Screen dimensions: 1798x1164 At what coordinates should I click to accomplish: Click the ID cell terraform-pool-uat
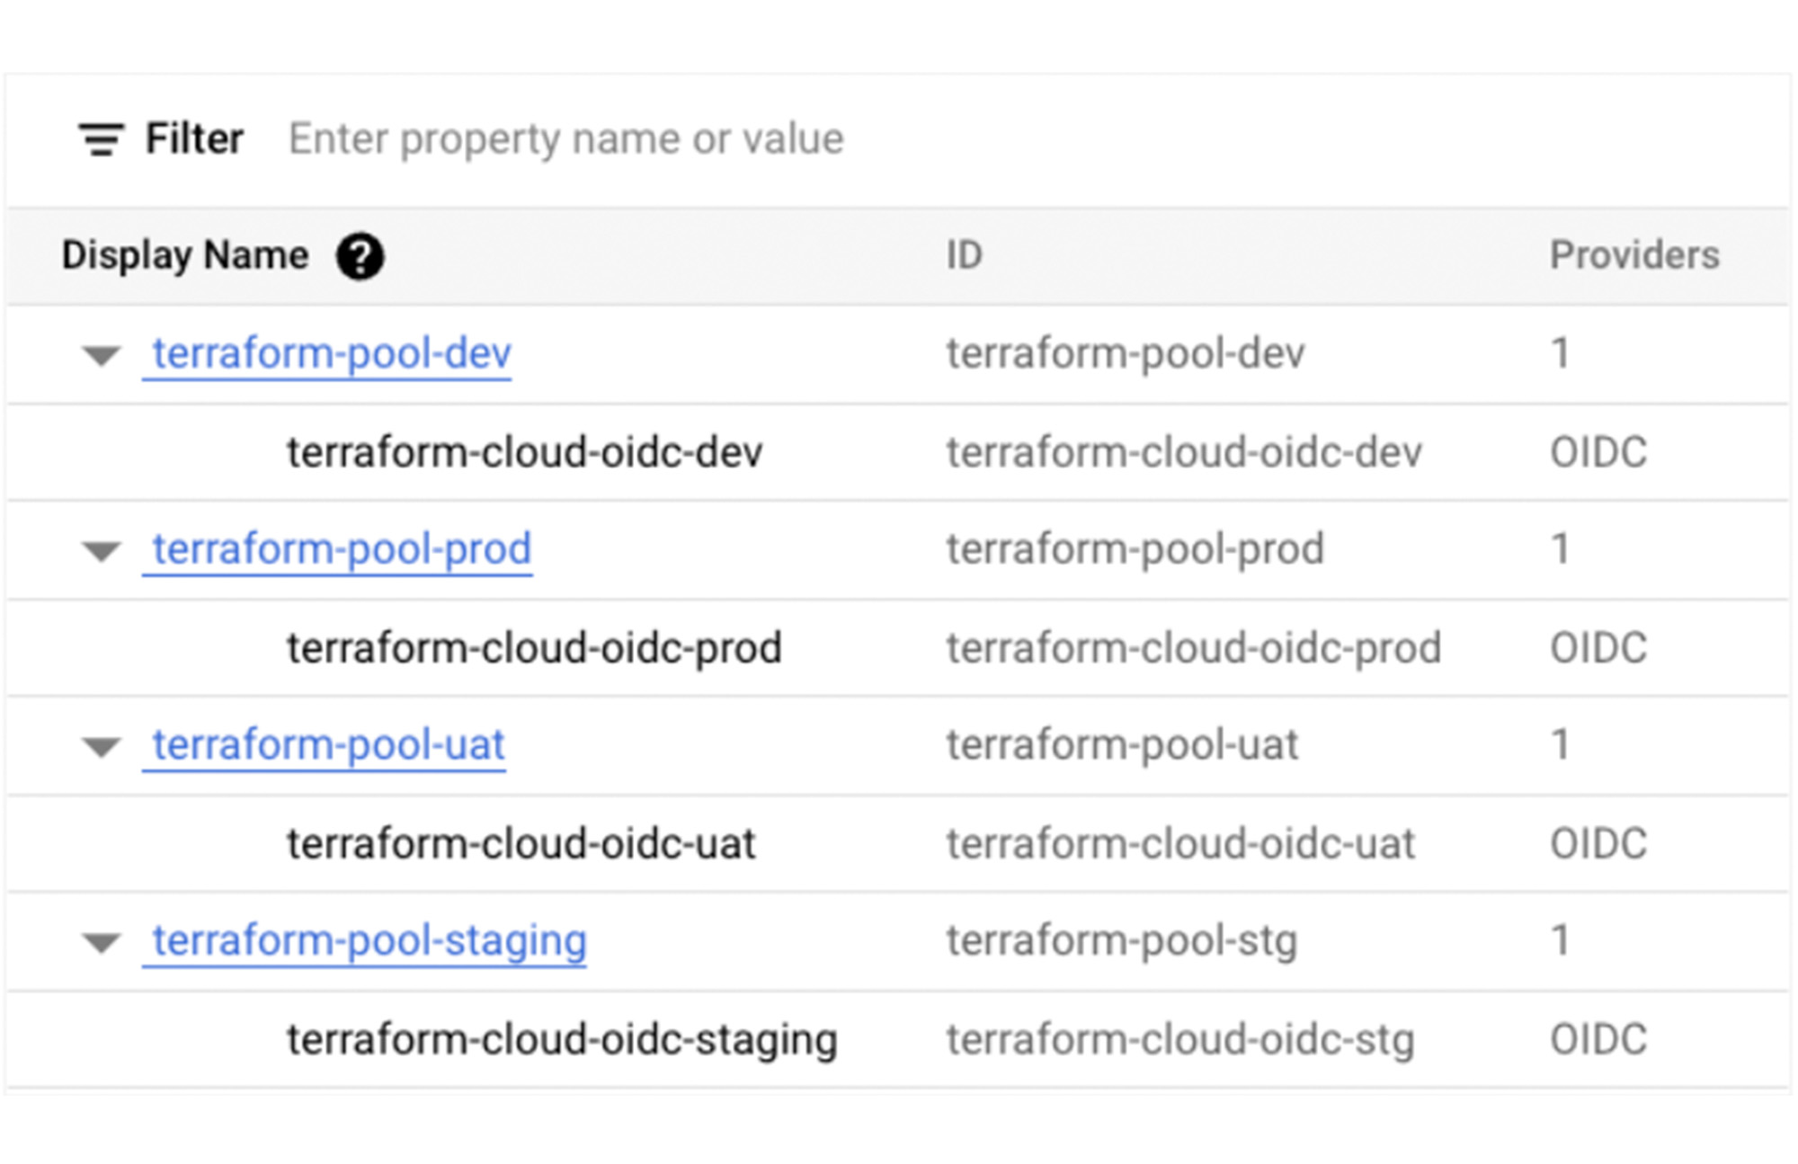point(1122,746)
